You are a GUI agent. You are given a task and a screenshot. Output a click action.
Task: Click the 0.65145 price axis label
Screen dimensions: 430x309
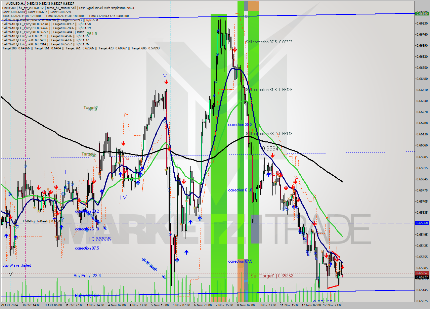422,290
